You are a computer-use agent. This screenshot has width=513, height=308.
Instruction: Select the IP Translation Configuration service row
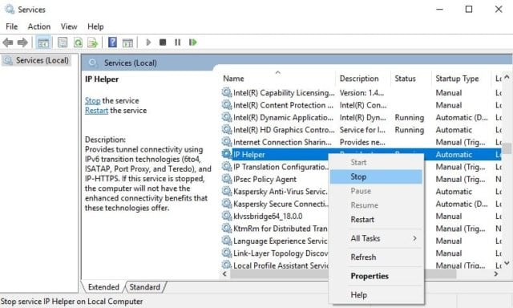coord(362,167)
